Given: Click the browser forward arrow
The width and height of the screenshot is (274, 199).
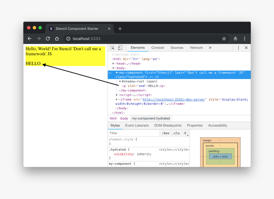Looking at the screenshot, I should (39, 39).
